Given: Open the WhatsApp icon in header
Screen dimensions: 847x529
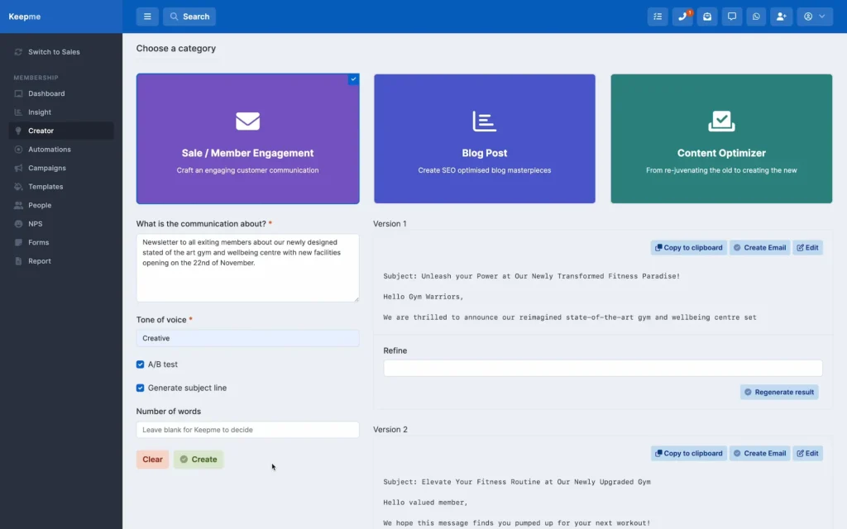Looking at the screenshot, I should [756, 17].
